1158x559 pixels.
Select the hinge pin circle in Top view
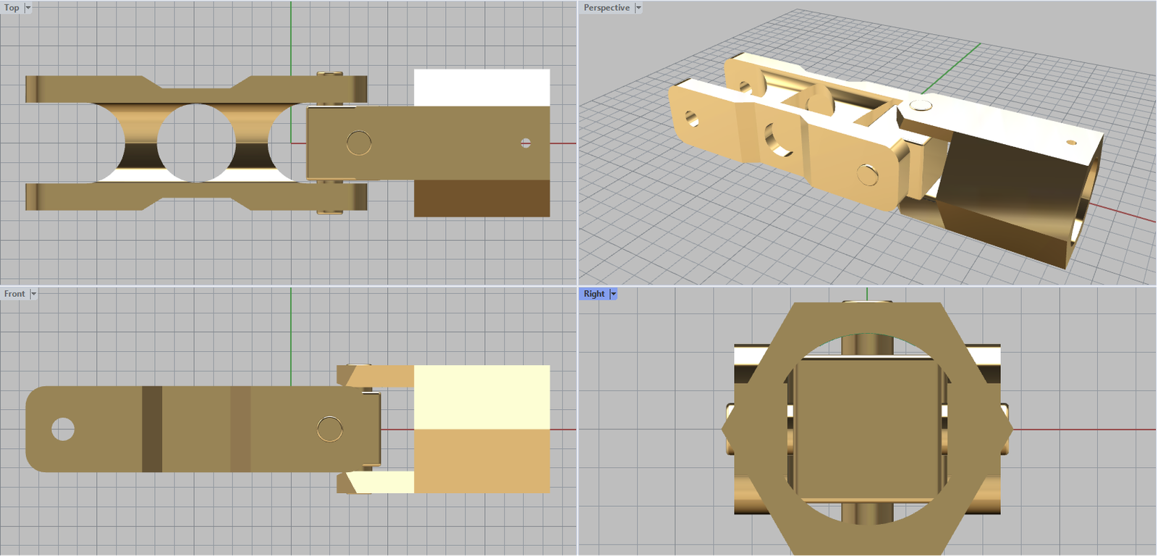(359, 143)
